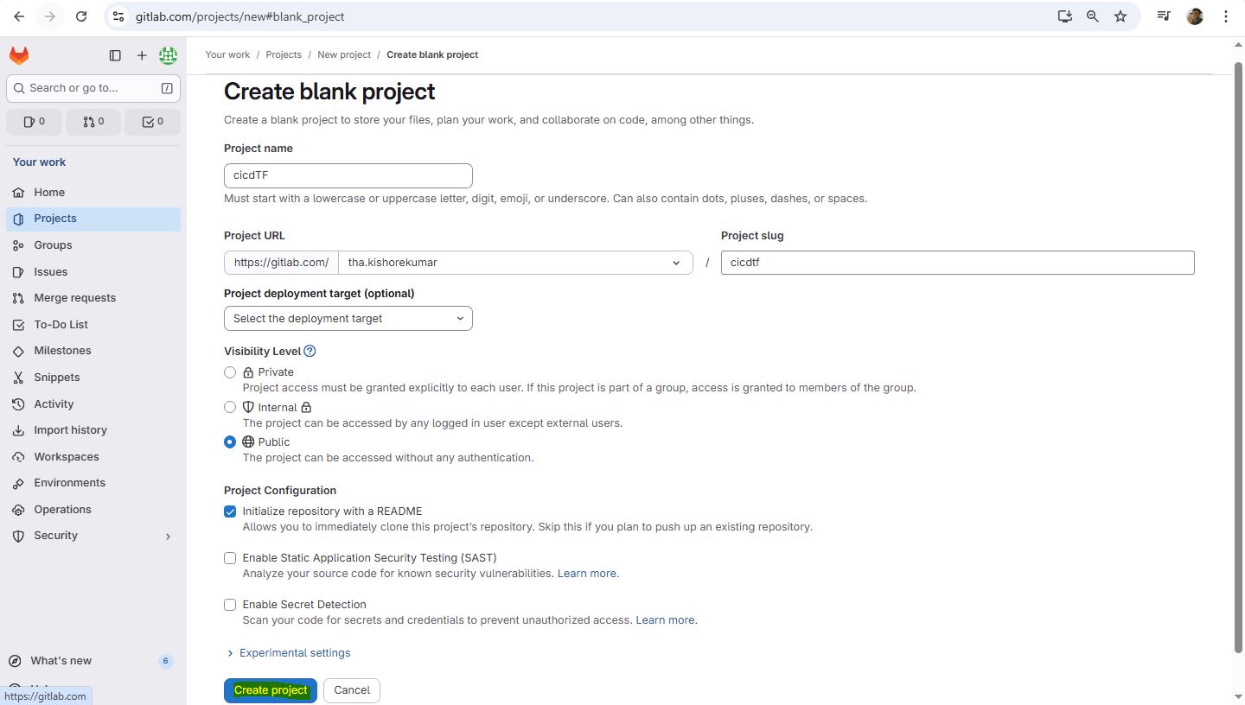
Task: Open the user avatar menu in sidebar
Action: coord(168,55)
